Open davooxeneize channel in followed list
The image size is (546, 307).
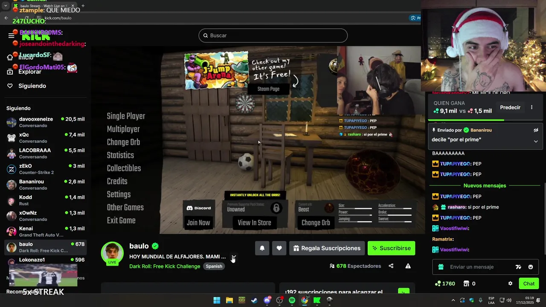pos(45,122)
